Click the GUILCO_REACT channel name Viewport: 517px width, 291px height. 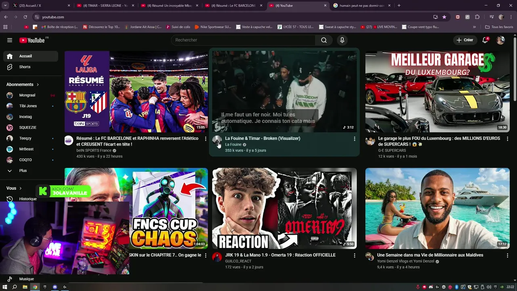click(238, 261)
